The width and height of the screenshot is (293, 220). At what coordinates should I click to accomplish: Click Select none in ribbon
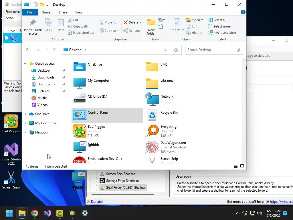coord(219,26)
